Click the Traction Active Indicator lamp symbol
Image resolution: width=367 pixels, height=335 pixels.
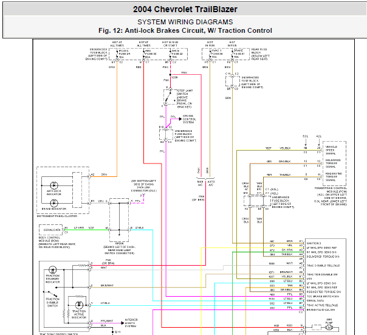pos(79,305)
